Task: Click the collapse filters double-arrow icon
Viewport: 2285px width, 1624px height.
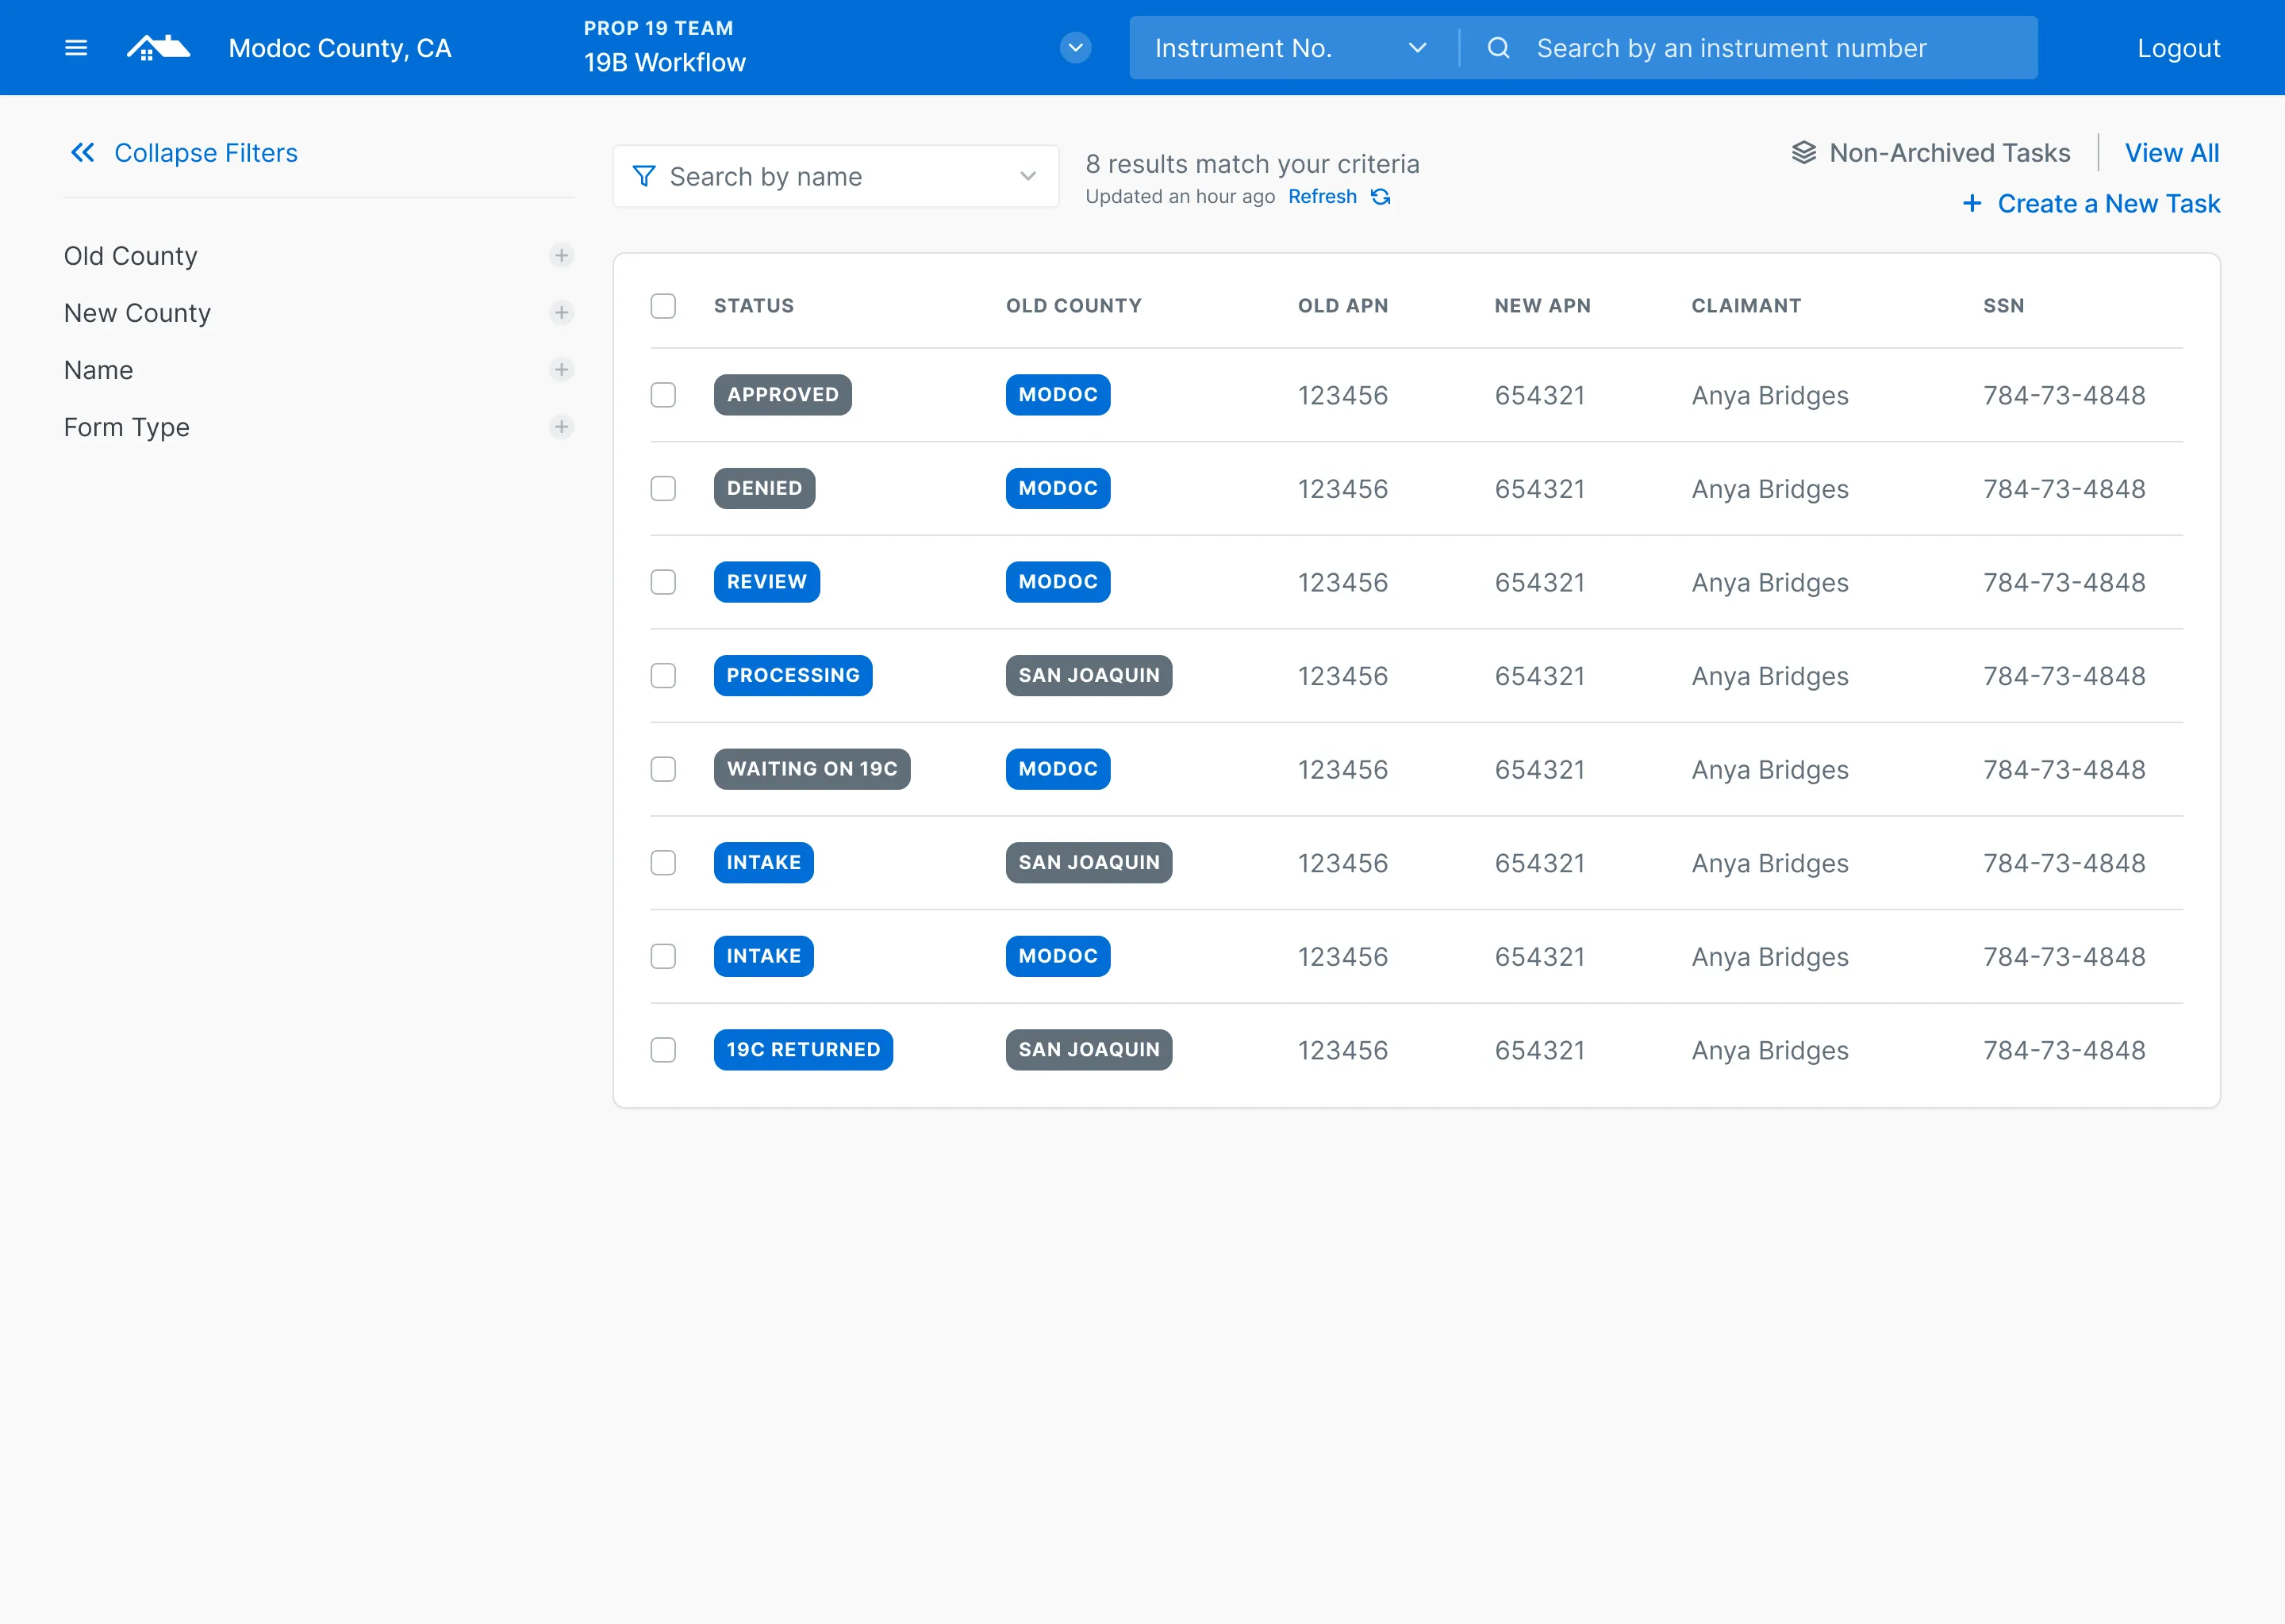Action: [83, 153]
